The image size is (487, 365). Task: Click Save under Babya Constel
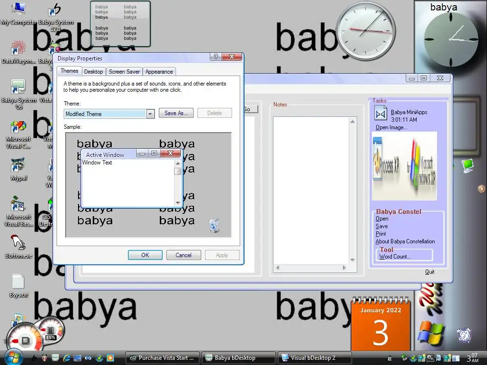pos(381,226)
